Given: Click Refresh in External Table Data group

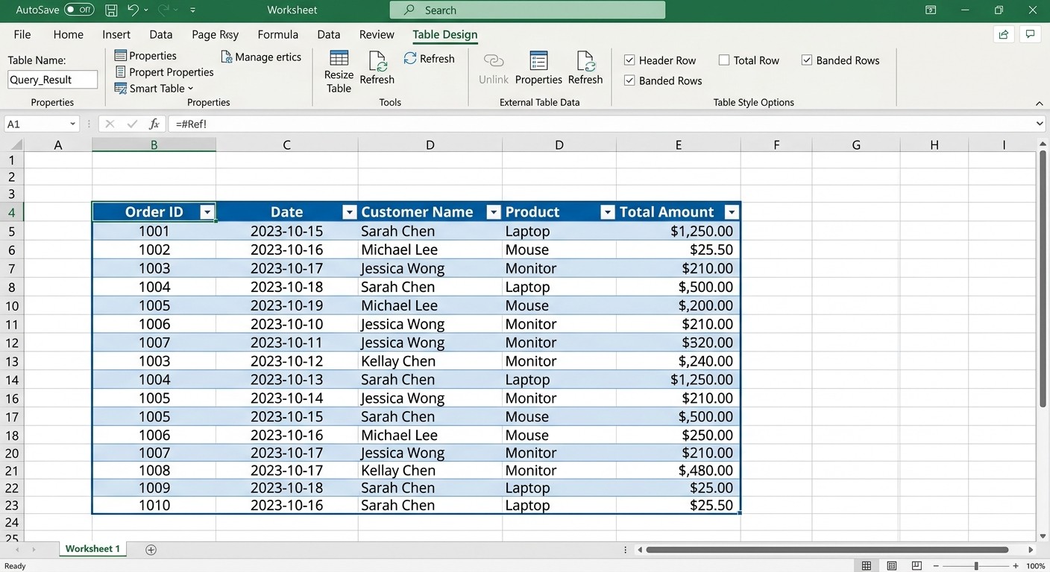Looking at the screenshot, I should (x=585, y=69).
